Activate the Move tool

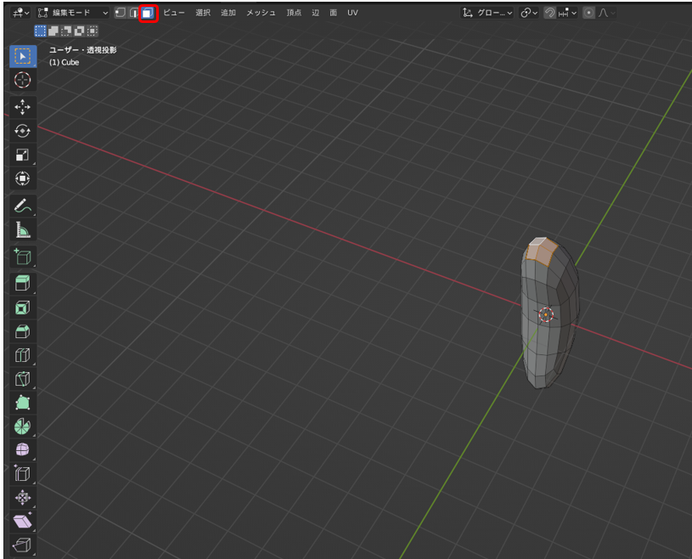pyautogui.click(x=23, y=107)
